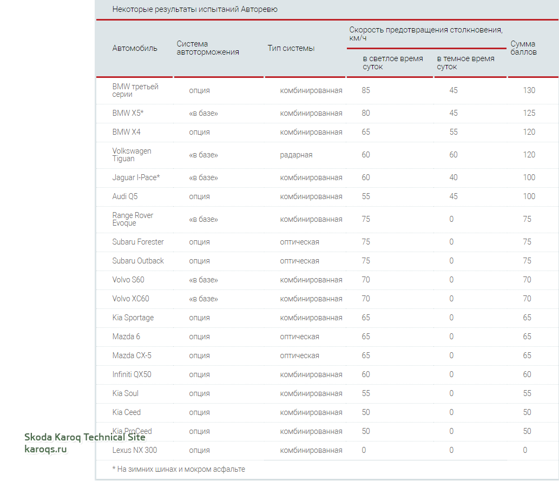Click the 'BMW X4' car name
Viewport: 559px width, 481px height.
pyautogui.click(x=126, y=132)
